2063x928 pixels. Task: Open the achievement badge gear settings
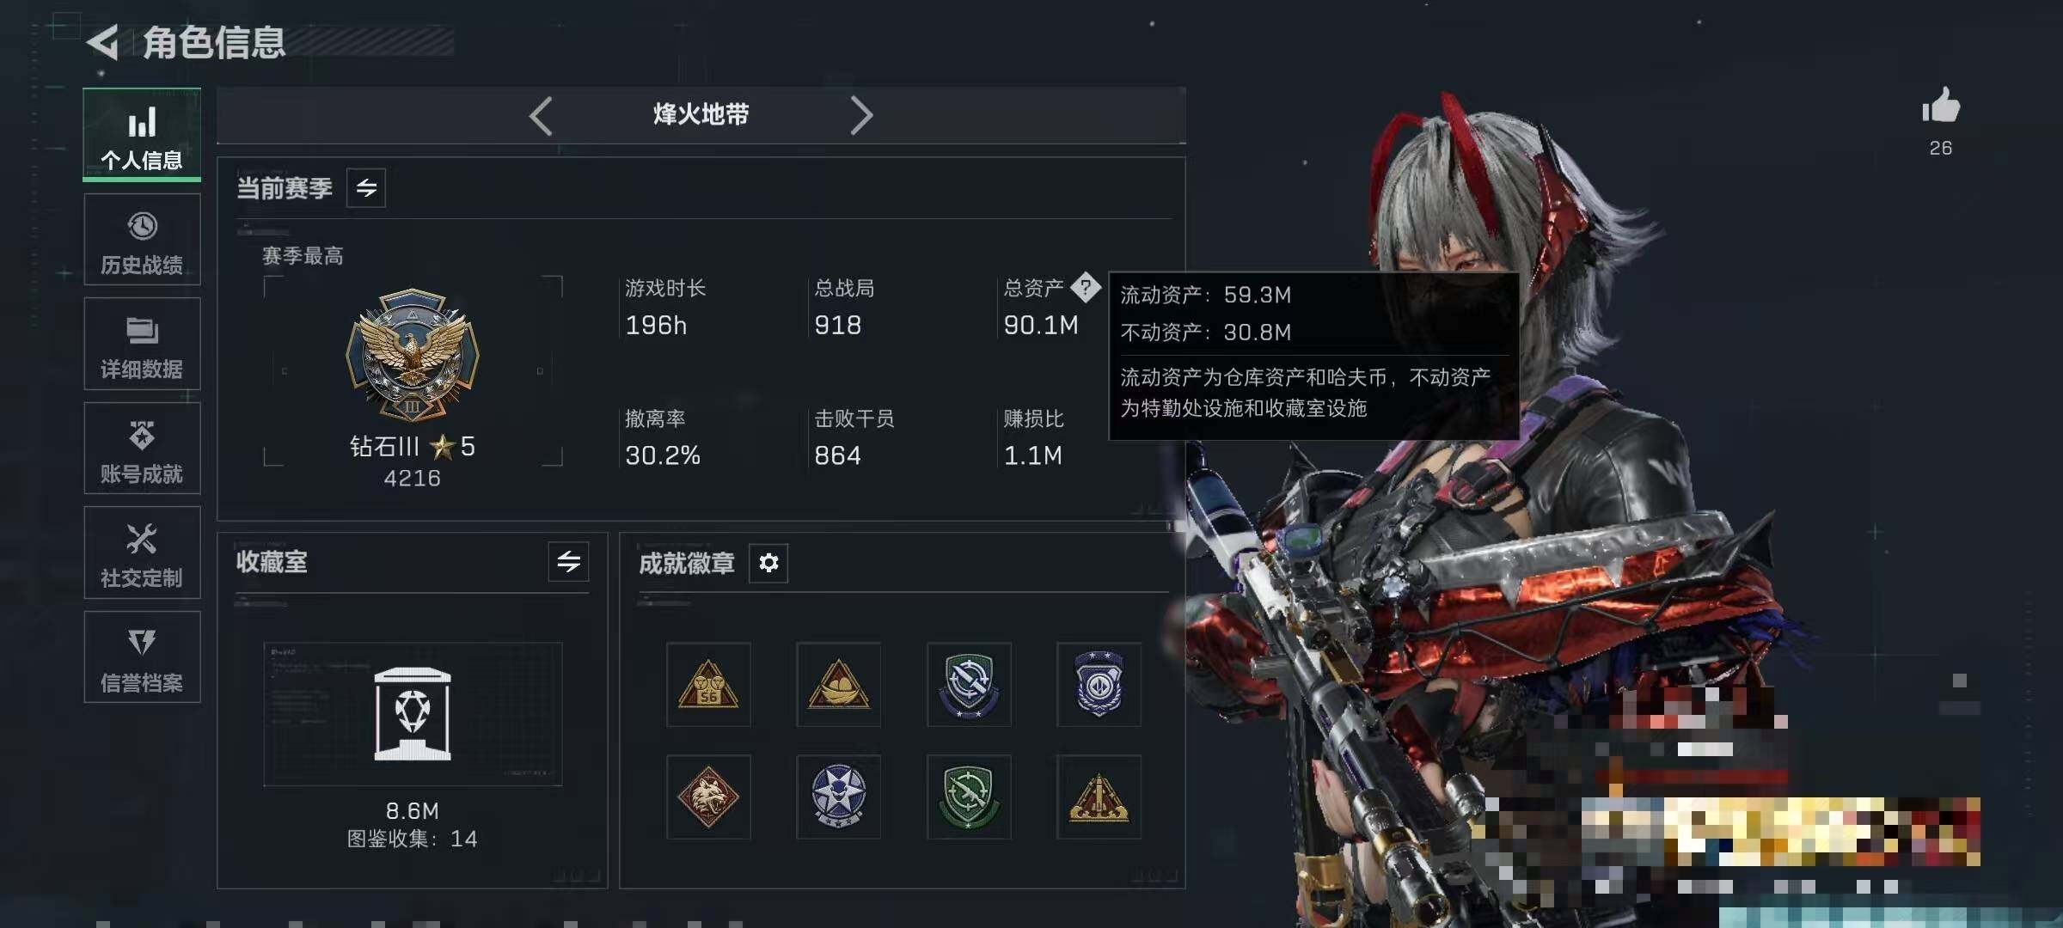pyautogui.click(x=768, y=563)
